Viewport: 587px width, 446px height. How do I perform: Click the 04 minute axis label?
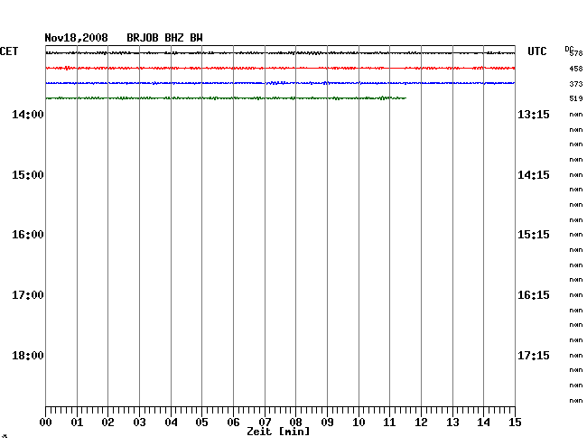171,423
